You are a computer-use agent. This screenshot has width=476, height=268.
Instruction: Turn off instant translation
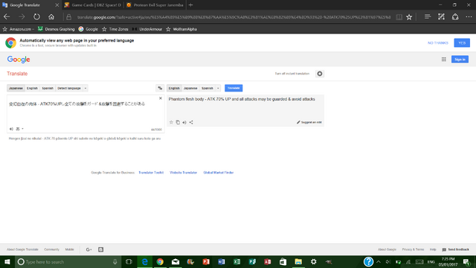pos(292,74)
